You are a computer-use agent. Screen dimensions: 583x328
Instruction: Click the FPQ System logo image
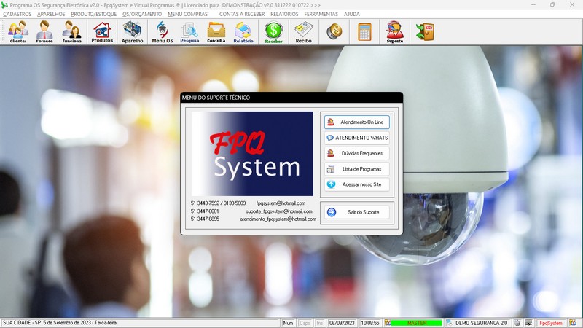pyautogui.click(x=252, y=154)
